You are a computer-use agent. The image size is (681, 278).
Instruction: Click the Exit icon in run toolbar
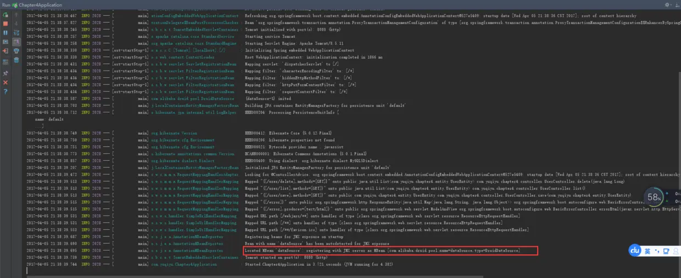coord(5,50)
